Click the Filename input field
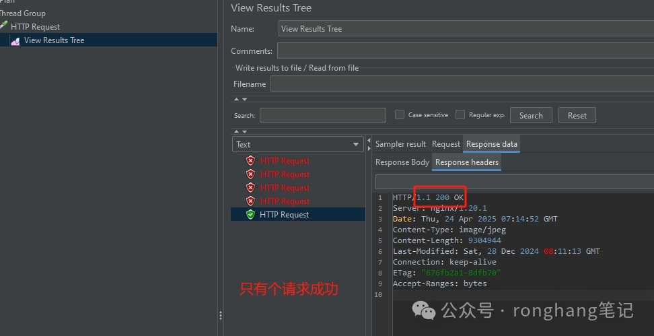The width and height of the screenshot is (654, 336). click(x=462, y=84)
